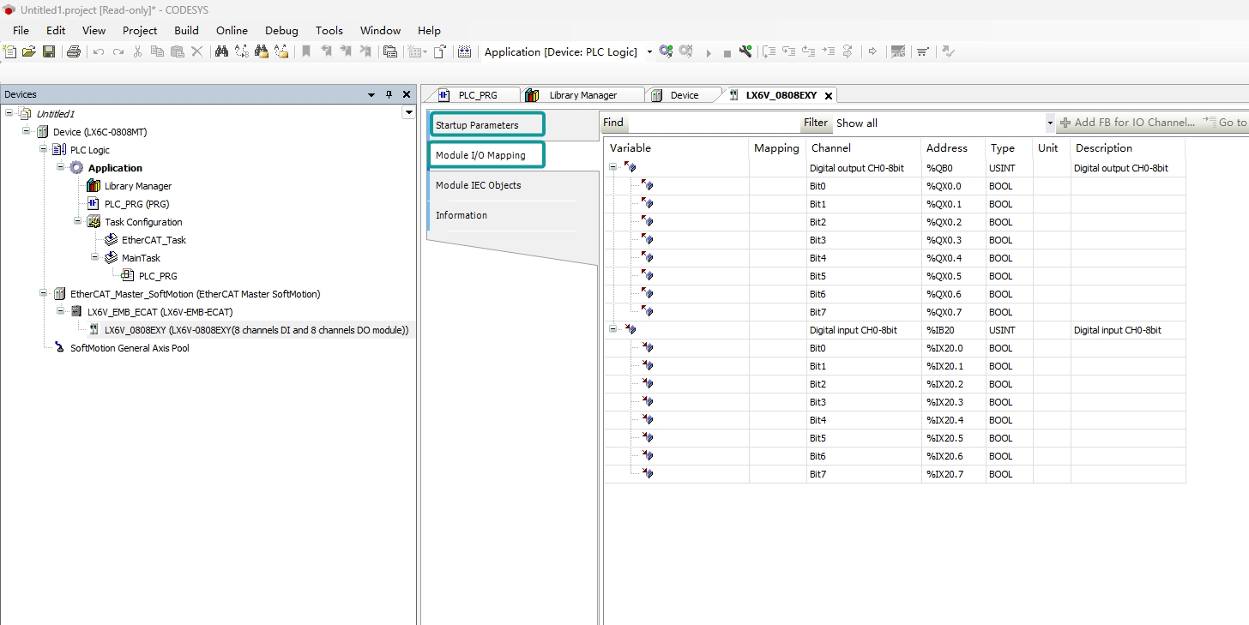This screenshot has height=625, width=1249.
Task: Collapse the Digital input CH0-8bit row
Action: point(613,330)
